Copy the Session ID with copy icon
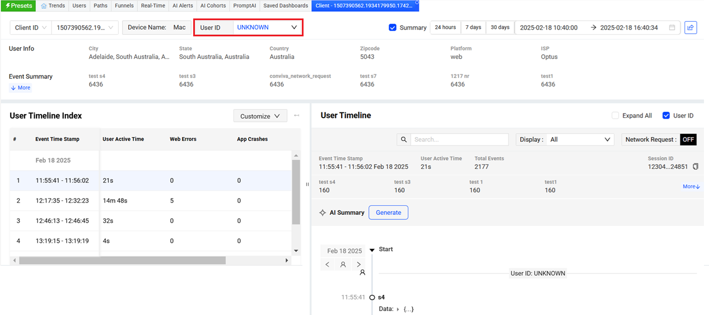This screenshot has height=315, width=709. (696, 167)
